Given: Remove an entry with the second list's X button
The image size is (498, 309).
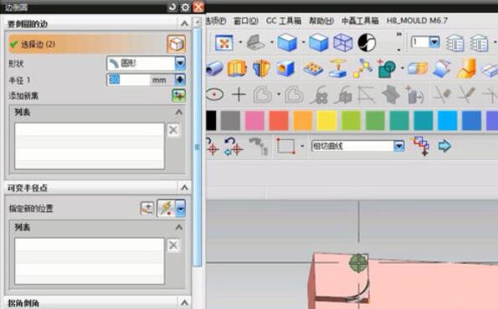Looking at the screenshot, I should click(x=173, y=245).
